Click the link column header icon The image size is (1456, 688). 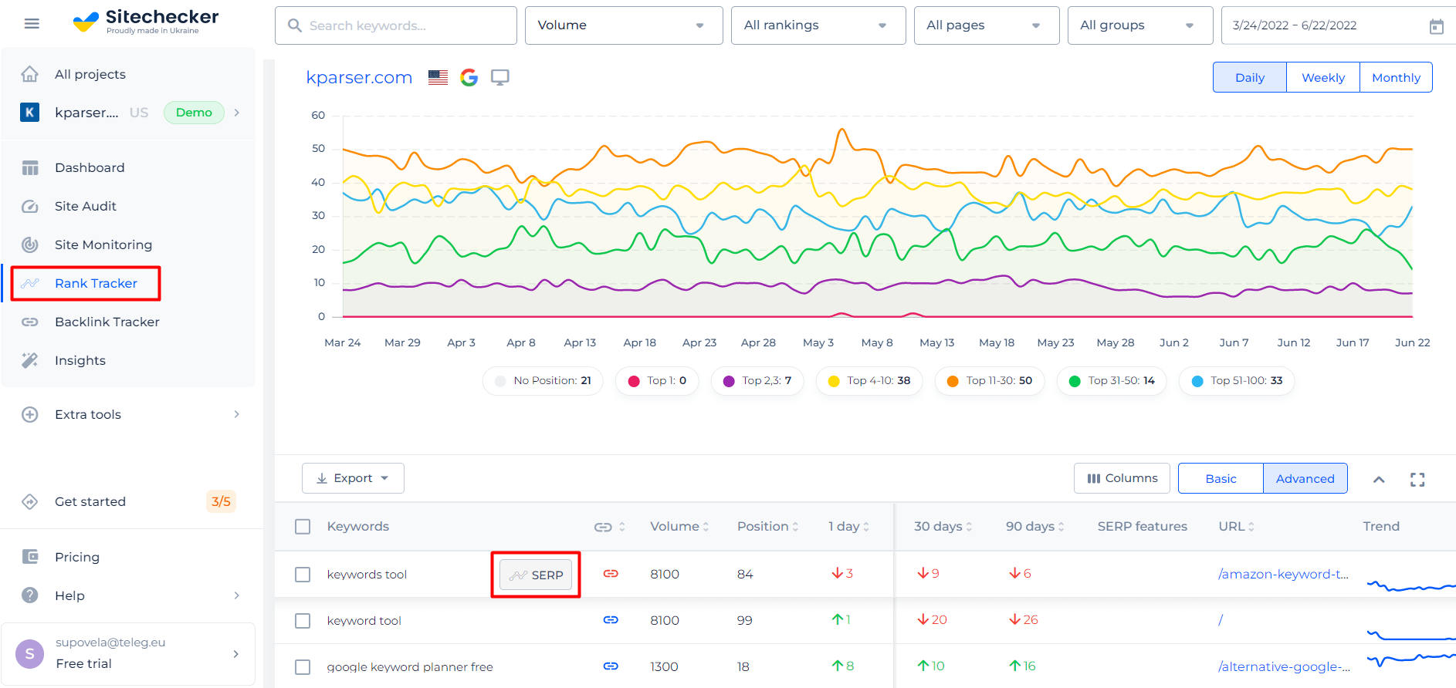[603, 527]
